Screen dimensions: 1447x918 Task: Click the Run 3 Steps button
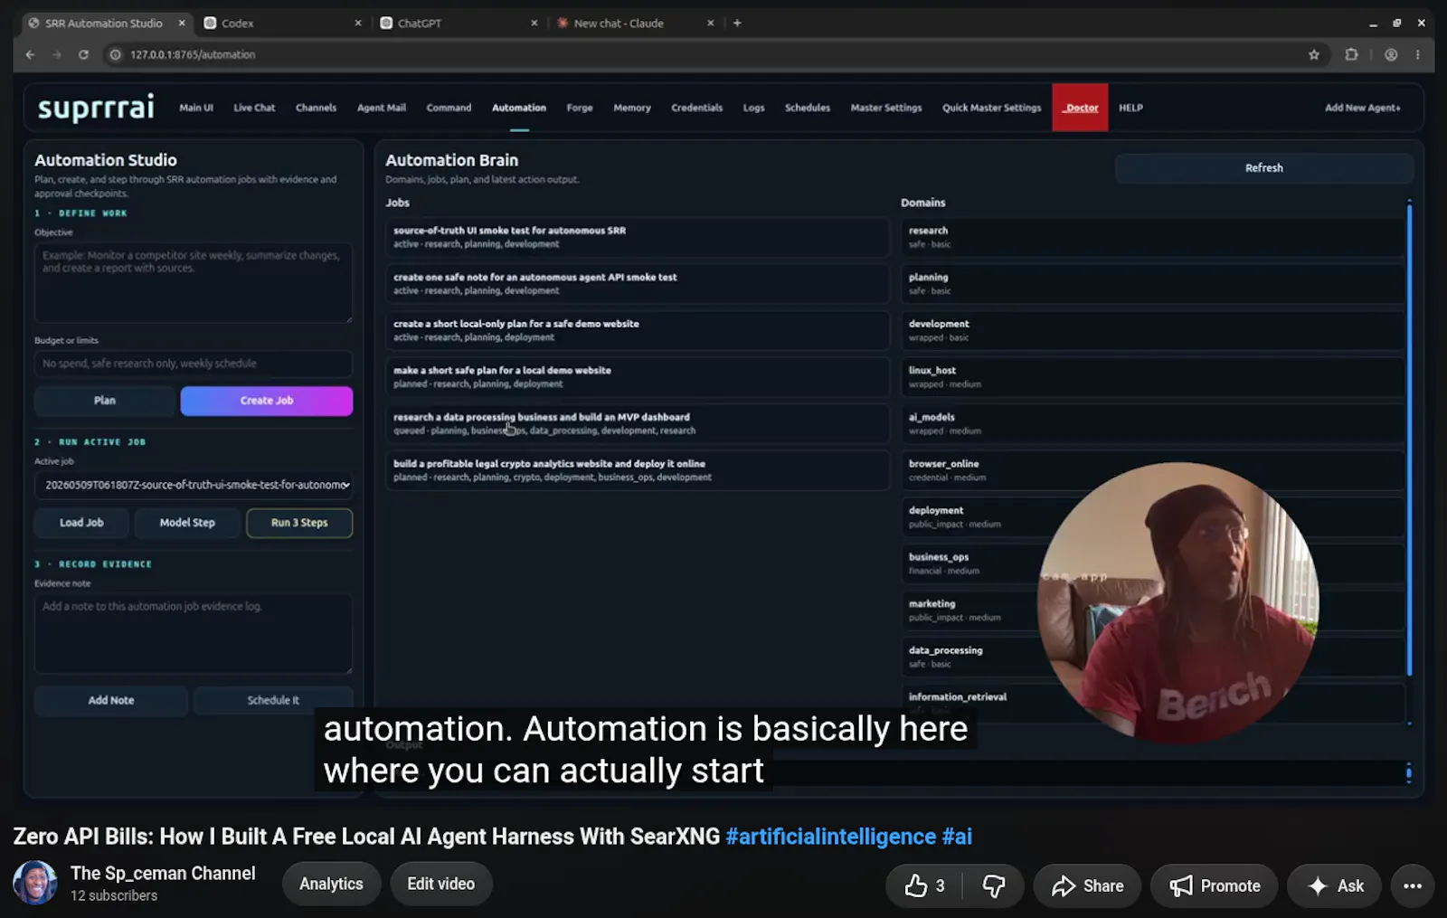299,523
